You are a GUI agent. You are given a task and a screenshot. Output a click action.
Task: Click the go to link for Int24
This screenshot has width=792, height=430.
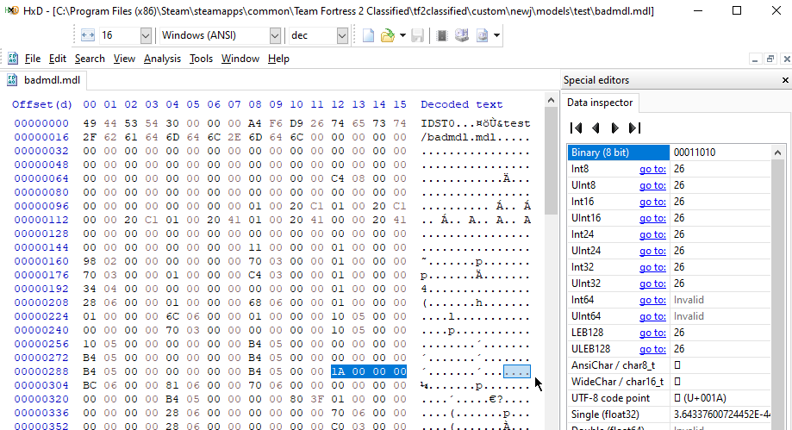(x=652, y=234)
